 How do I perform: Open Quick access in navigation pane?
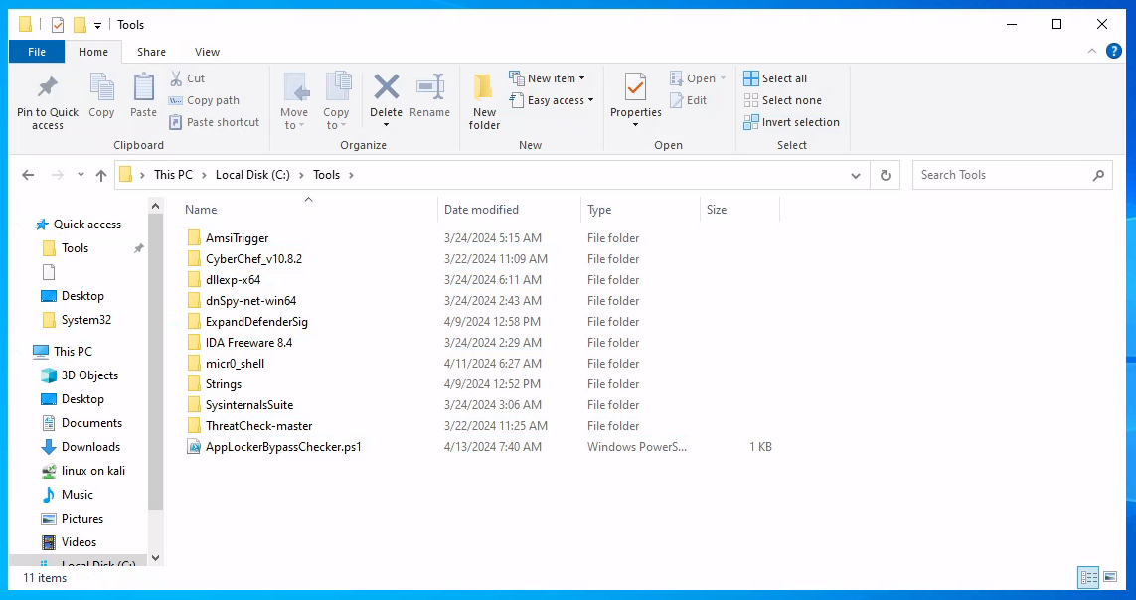pos(86,225)
